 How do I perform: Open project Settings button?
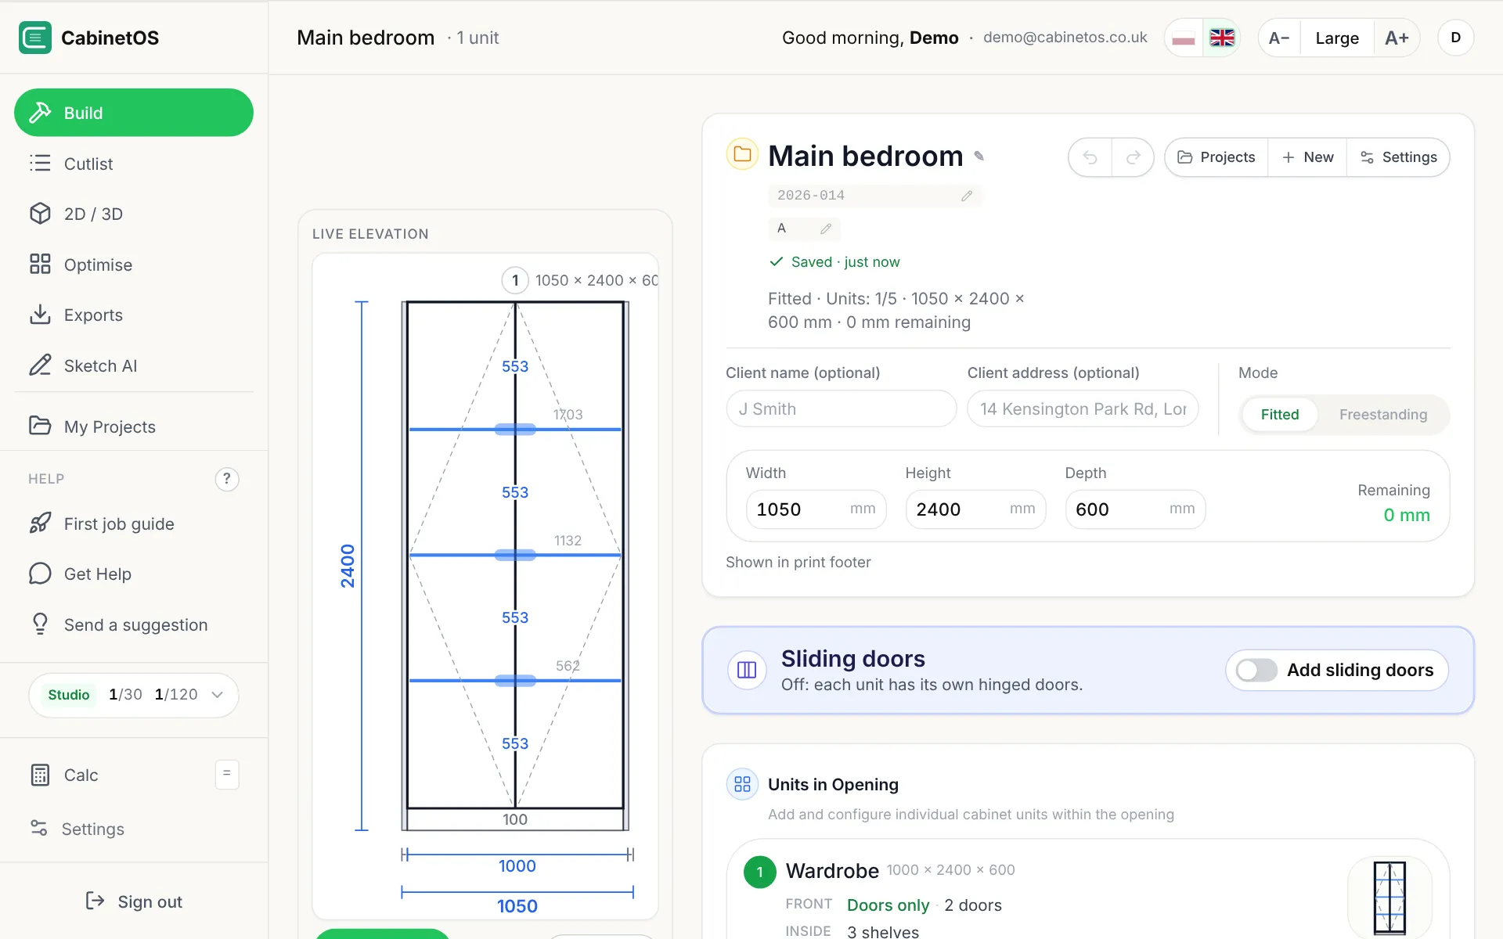coord(1398,157)
